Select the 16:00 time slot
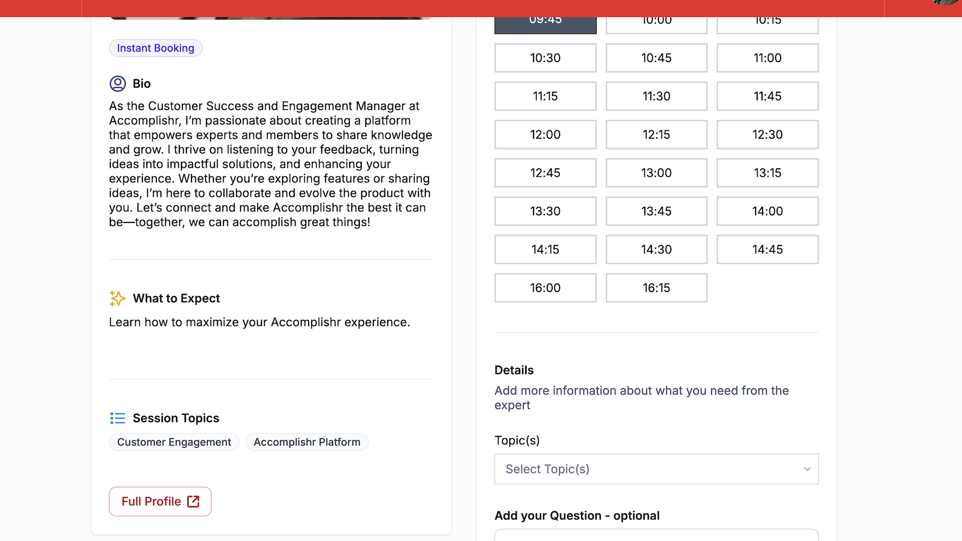Screen dimensions: 962x541 click(x=546, y=288)
